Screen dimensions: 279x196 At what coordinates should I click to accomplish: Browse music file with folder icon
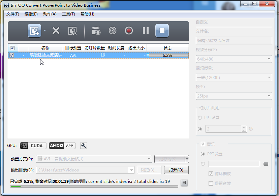click(266, 164)
